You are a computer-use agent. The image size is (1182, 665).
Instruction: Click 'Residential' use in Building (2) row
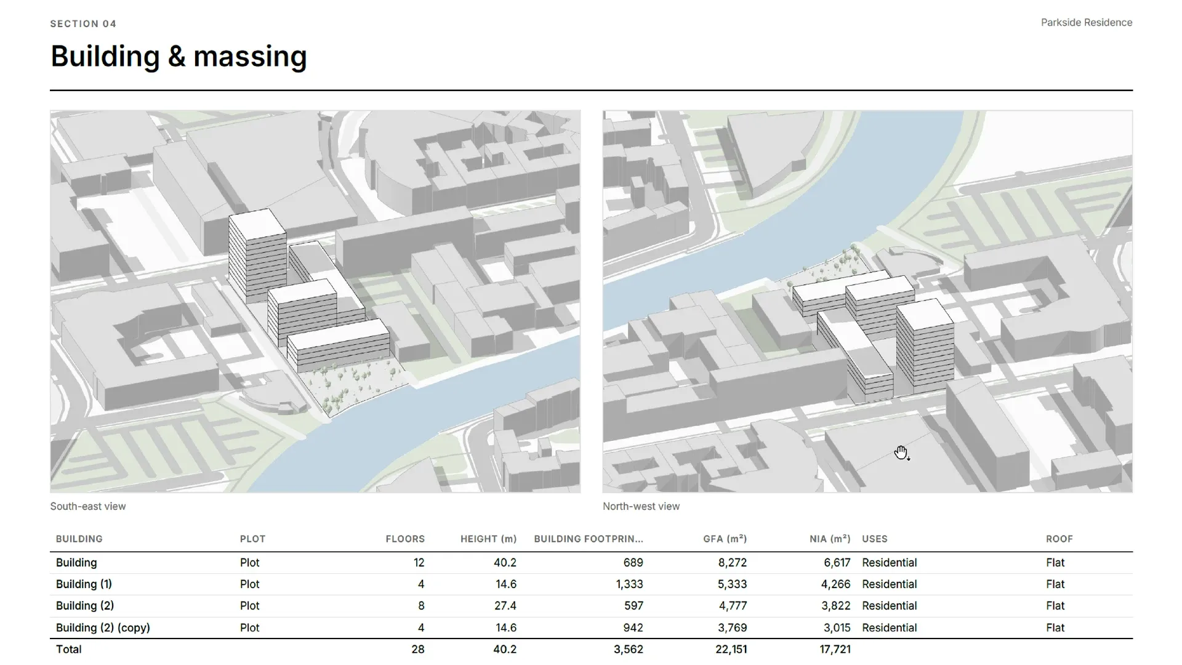(890, 606)
